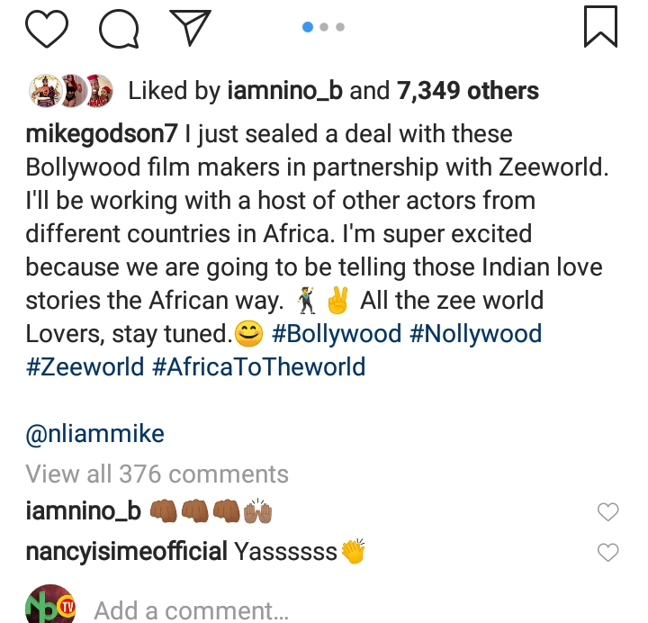The image size is (648, 623).
Task: Visit the @nliammike profile mention
Action: coord(95,434)
